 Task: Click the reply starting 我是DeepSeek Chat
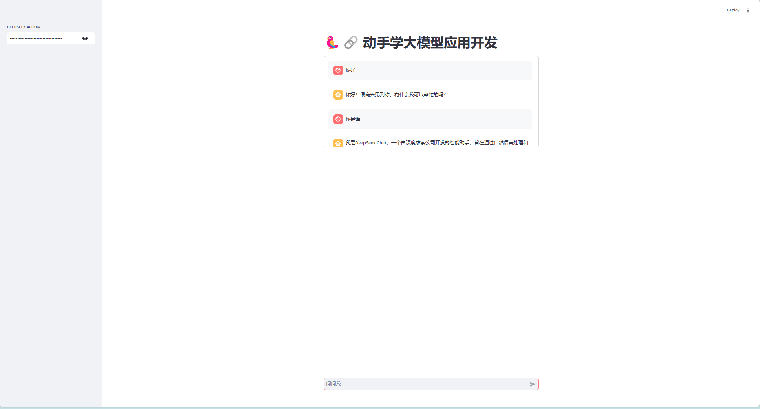point(436,143)
